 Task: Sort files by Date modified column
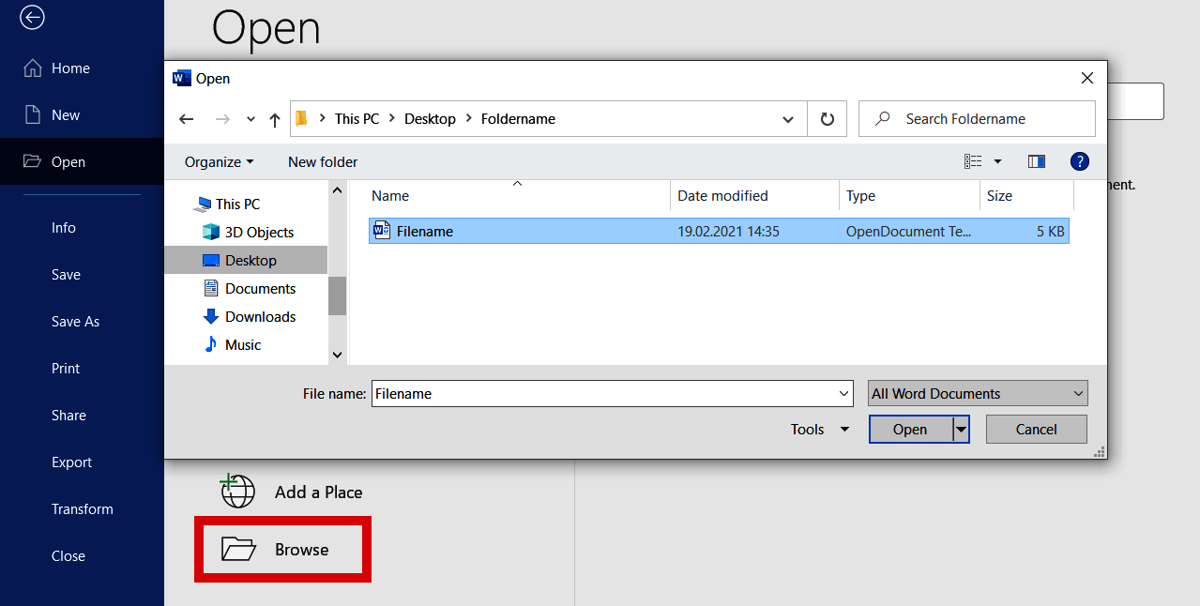coord(722,195)
